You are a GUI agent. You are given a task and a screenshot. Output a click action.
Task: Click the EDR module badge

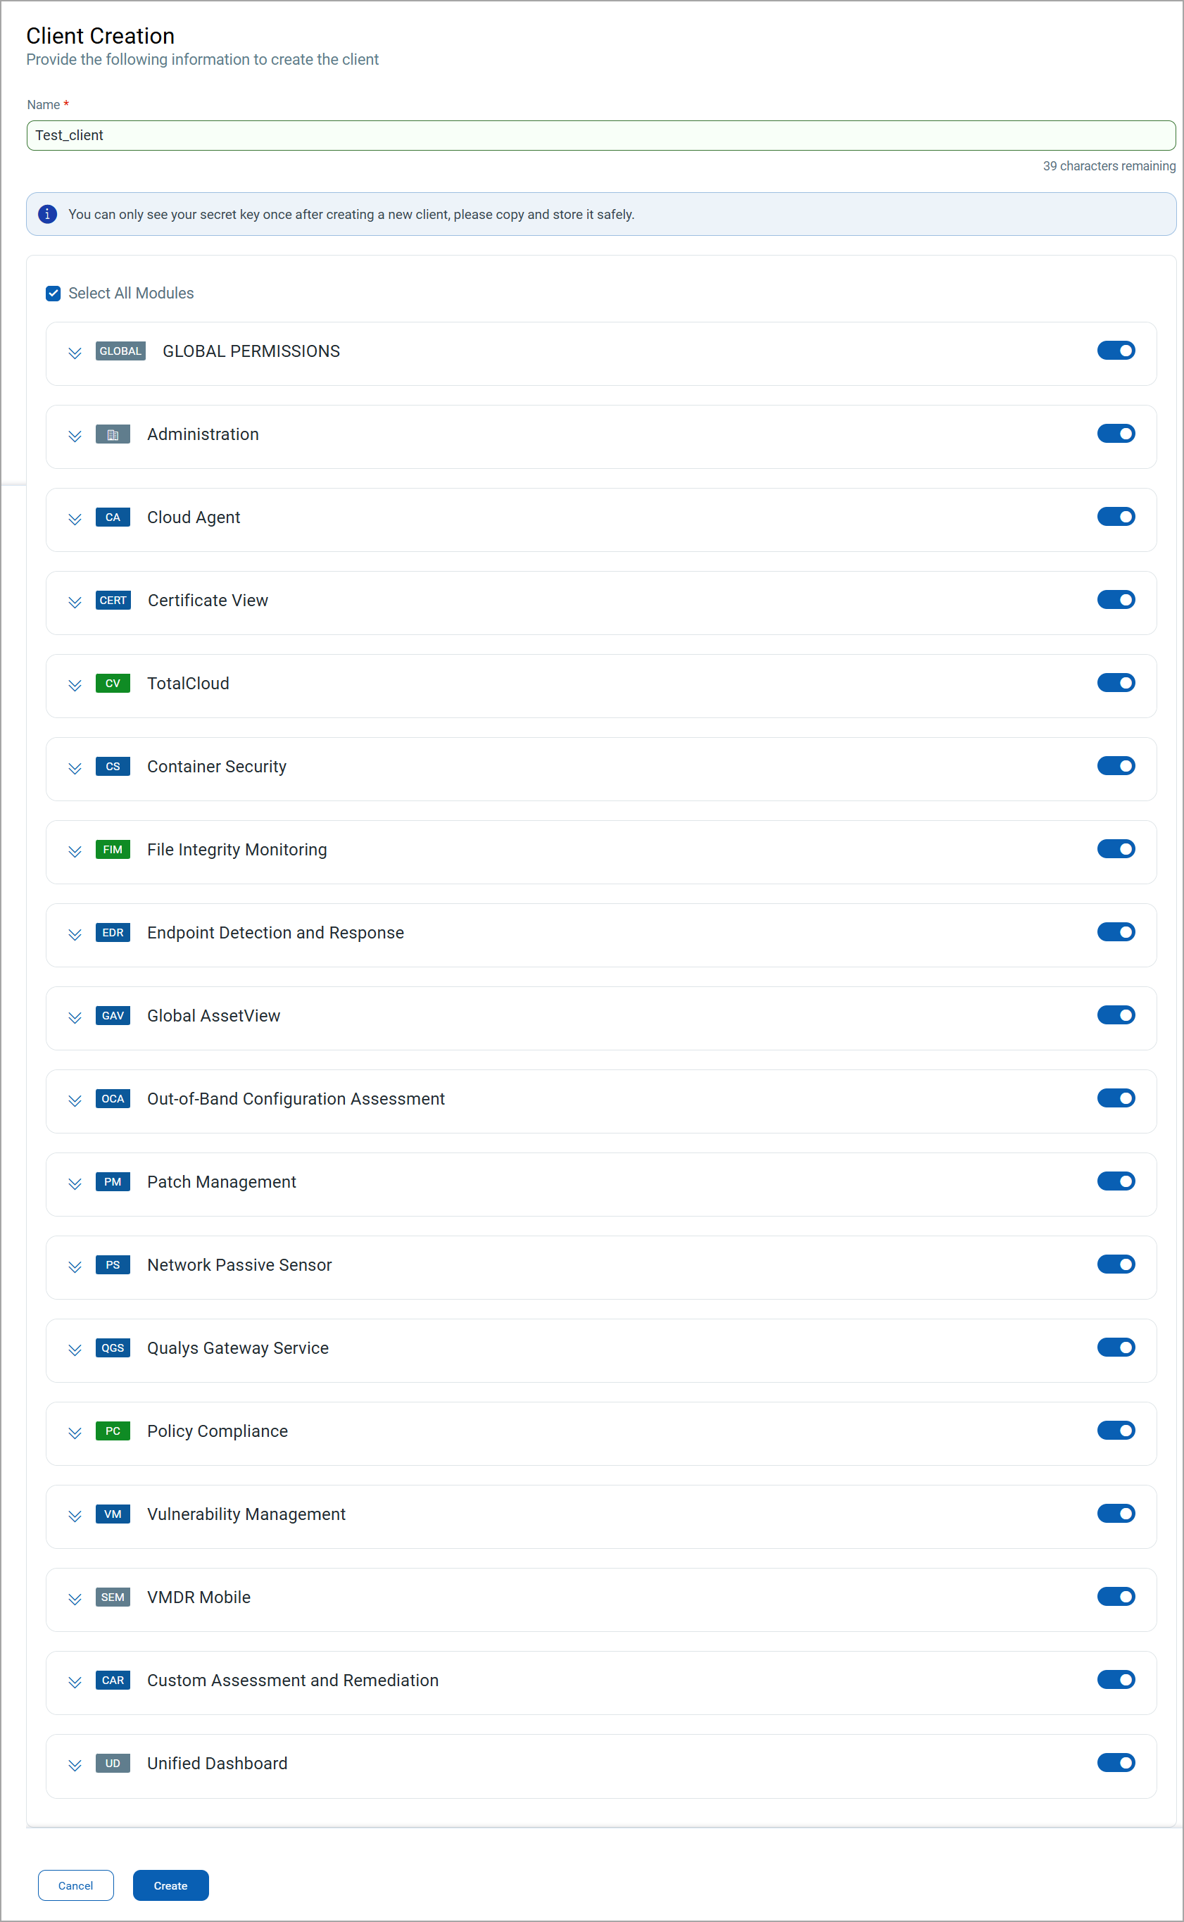tap(113, 932)
